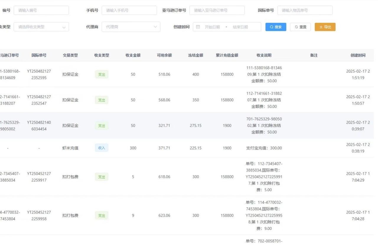Select the 结束日期 field
Viewport: 378px width, 245px height.
240,27
